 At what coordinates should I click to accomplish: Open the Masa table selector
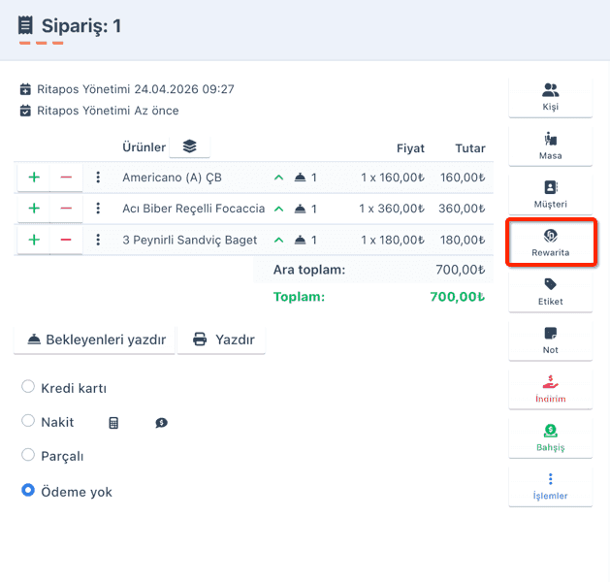[550, 145]
